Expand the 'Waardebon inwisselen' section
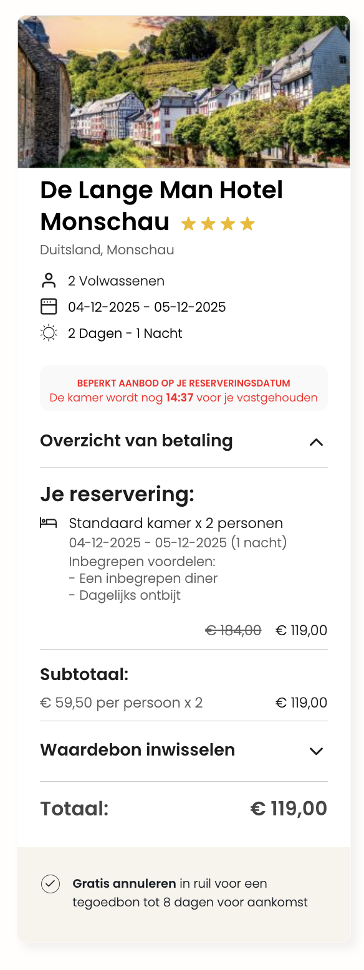The height and width of the screenshot is (970, 364). point(317,751)
